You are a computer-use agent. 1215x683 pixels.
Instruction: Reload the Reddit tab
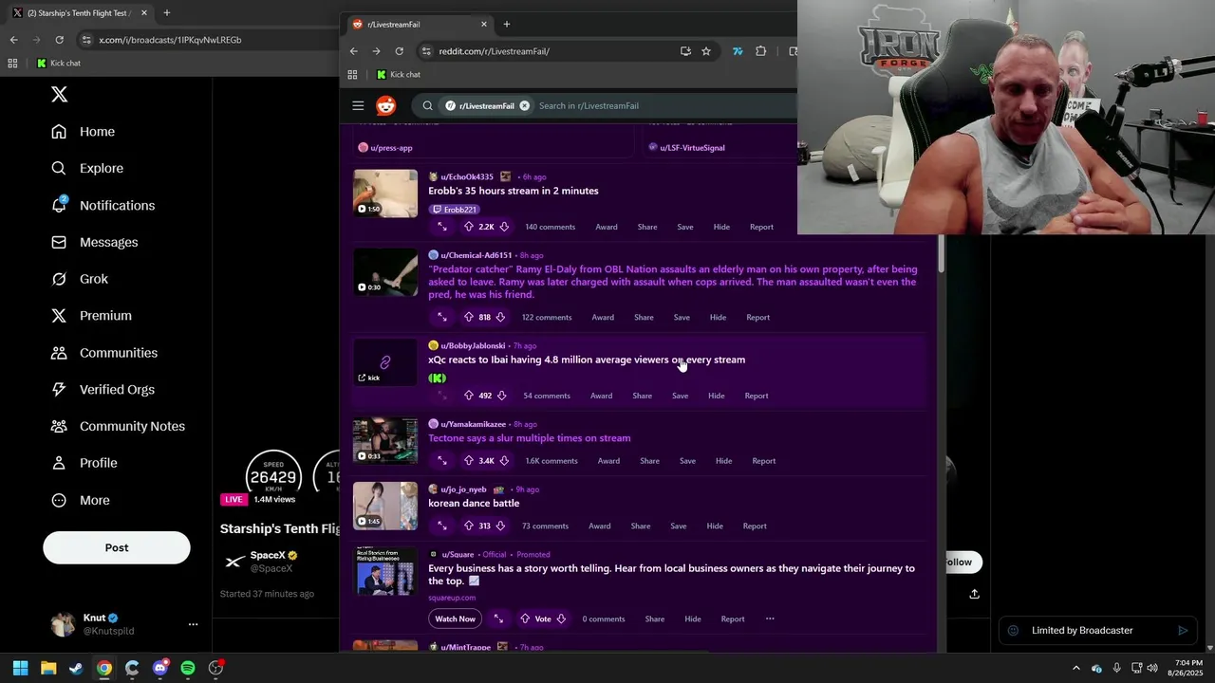[400, 51]
